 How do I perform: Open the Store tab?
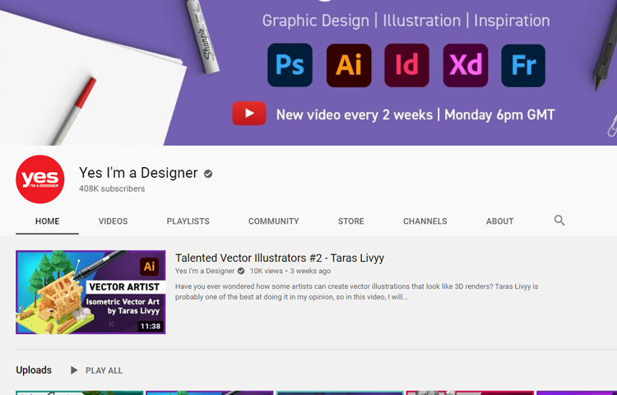pos(351,221)
